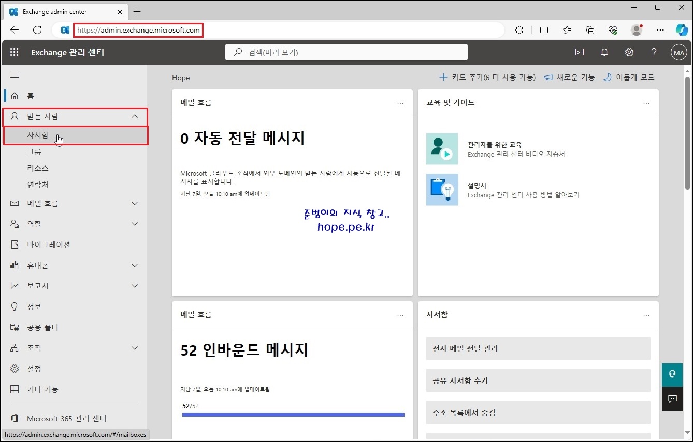This screenshot has height=442, width=693.
Task: Open Cloud Shell terminal icon in header
Action: pyautogui.click(x=580, y=52)
